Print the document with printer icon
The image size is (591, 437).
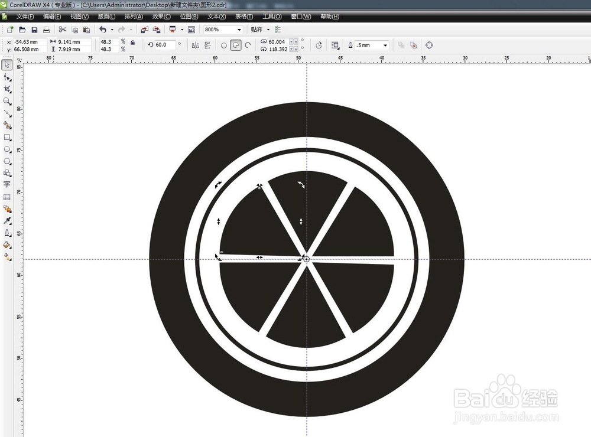46,30
